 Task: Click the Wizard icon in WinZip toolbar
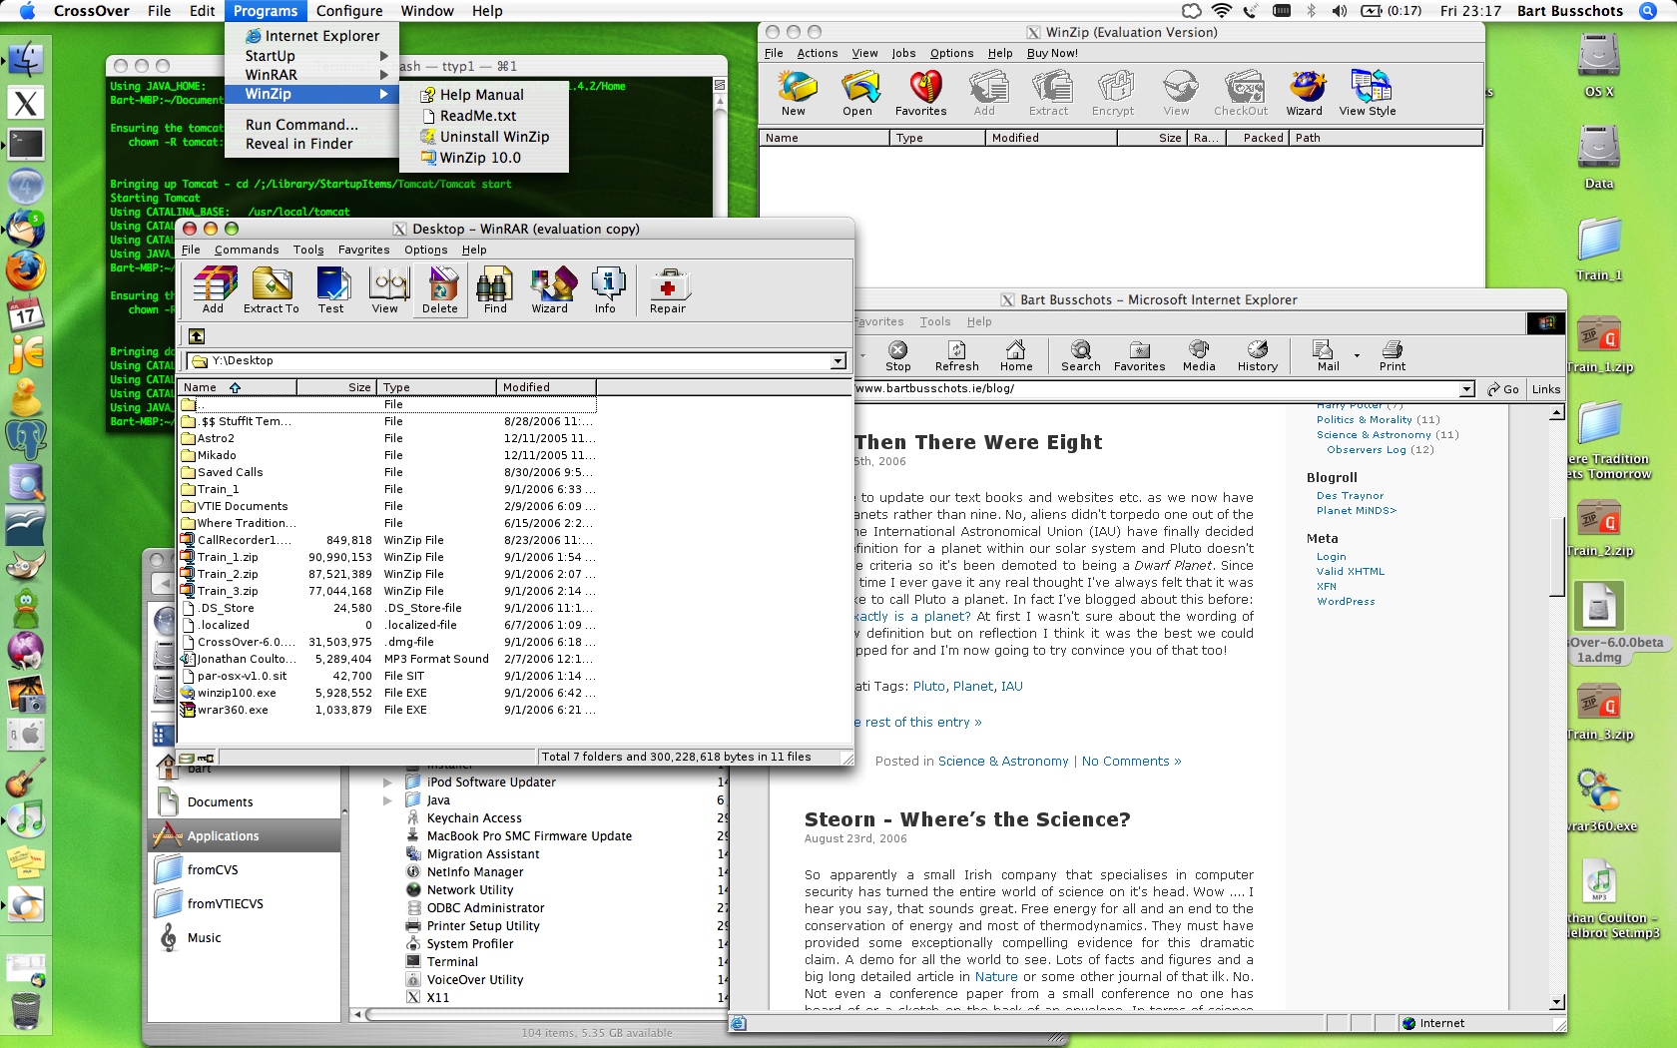click(1304, 94)
